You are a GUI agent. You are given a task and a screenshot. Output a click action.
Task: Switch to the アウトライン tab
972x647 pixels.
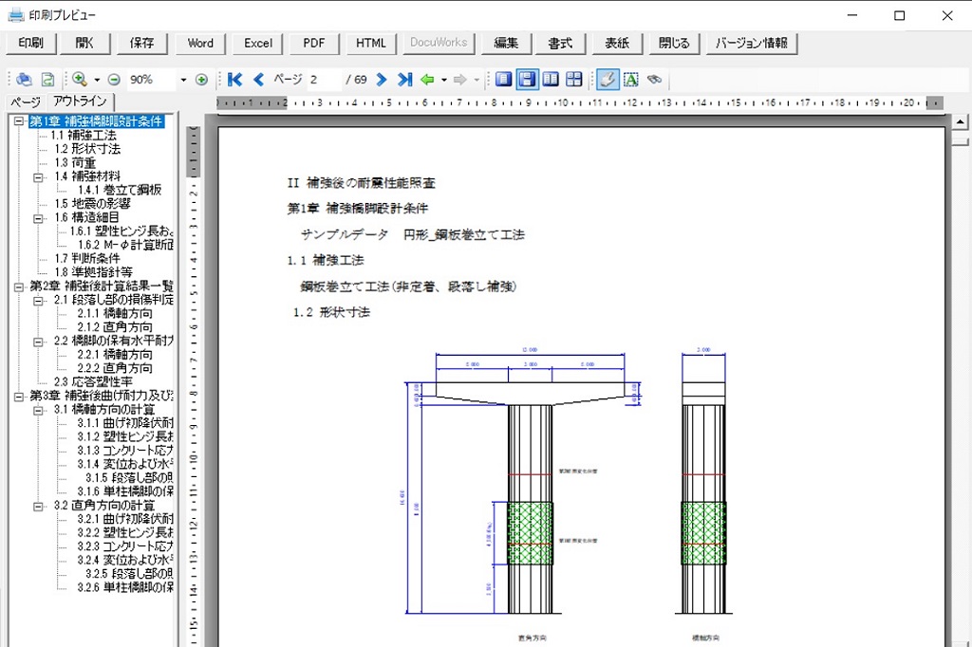(x=80, y=101)
